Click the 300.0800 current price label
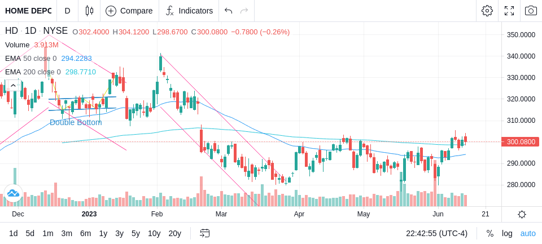Screen dimensions: 542x244 [x=521, y=142]
